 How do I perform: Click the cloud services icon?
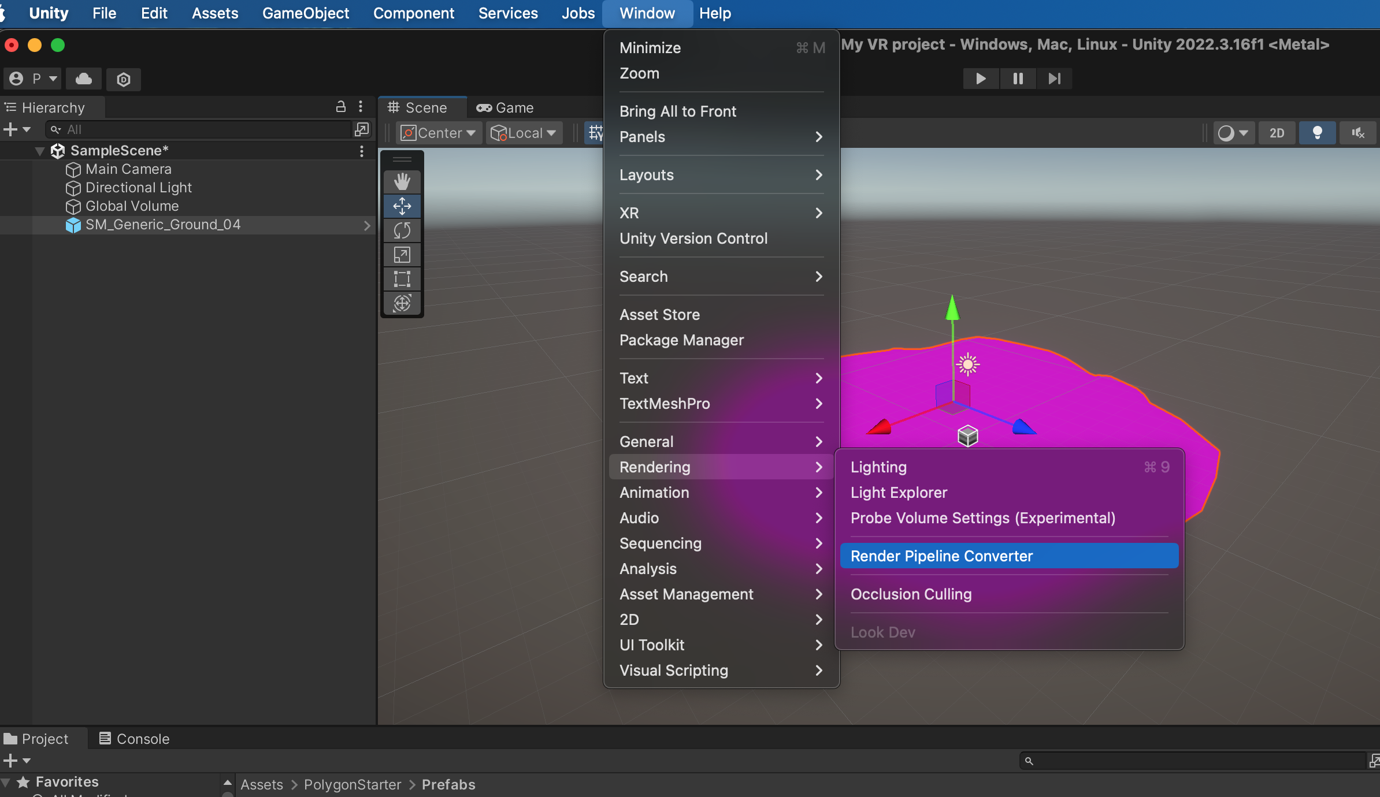click(x=84, y=79)
